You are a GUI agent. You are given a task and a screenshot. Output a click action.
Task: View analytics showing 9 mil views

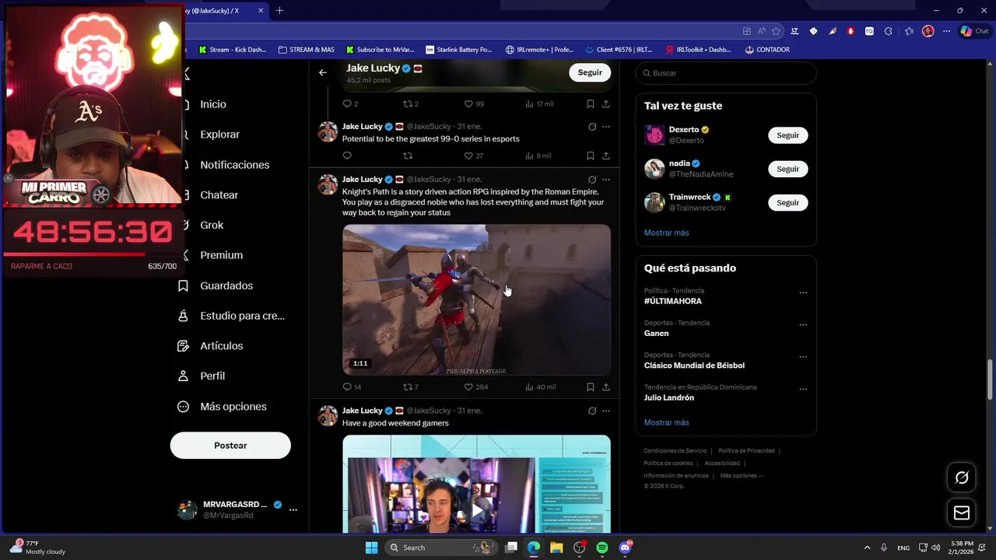pos(538,156)
